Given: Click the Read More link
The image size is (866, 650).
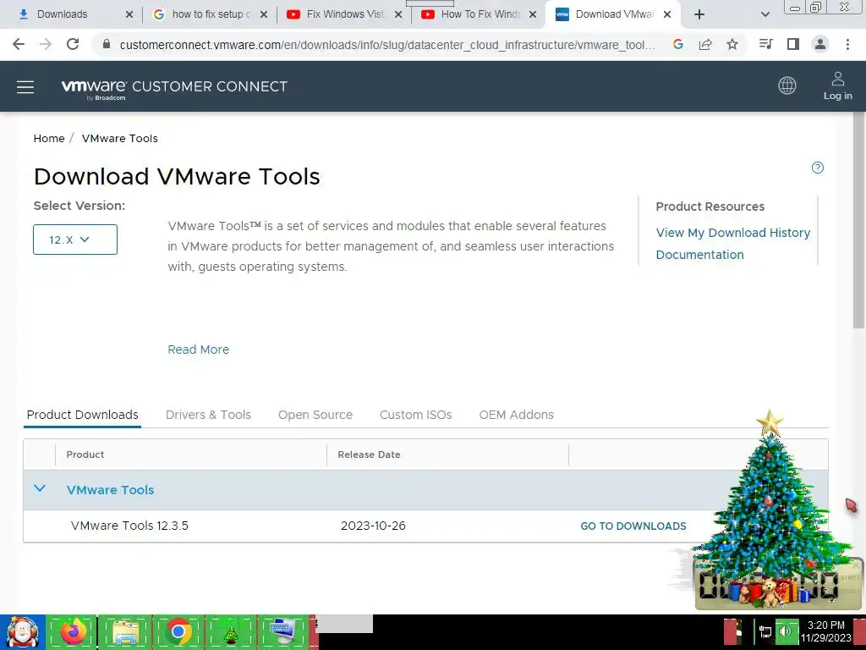Looking at the screenshot, I should coord(198,350).
